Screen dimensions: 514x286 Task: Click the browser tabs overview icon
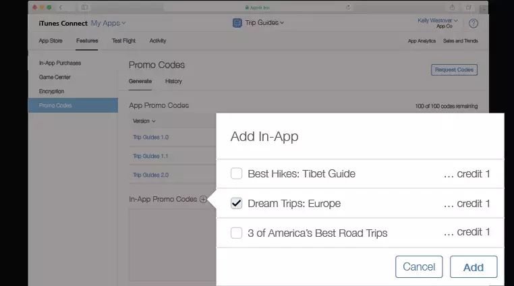[468, 7]
